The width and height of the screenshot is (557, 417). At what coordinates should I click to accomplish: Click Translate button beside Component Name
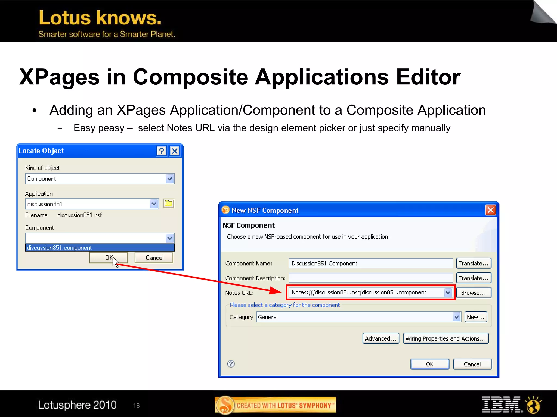[x=474, y=263]
